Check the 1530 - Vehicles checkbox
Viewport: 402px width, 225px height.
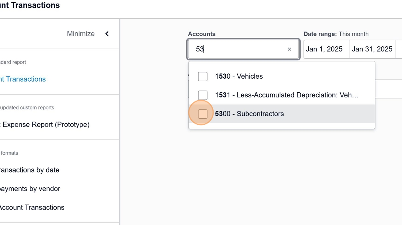(x=203, y=77)
